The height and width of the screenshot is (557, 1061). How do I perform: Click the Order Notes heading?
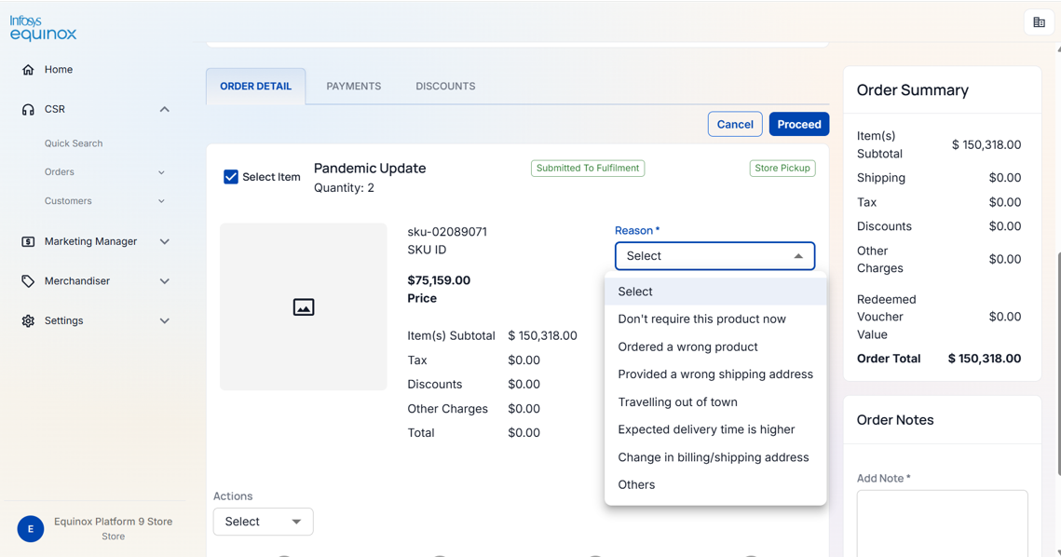[895, 419]
